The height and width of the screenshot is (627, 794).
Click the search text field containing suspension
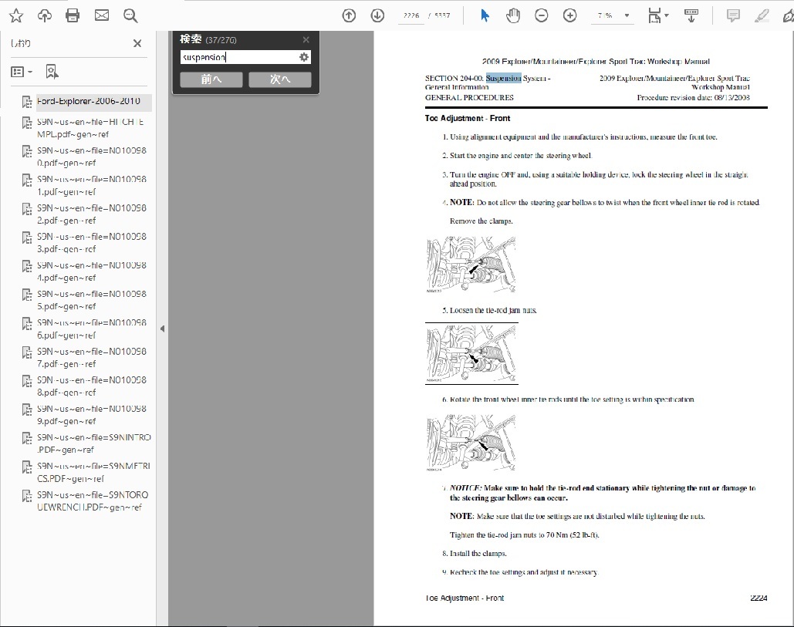point(239,57)
